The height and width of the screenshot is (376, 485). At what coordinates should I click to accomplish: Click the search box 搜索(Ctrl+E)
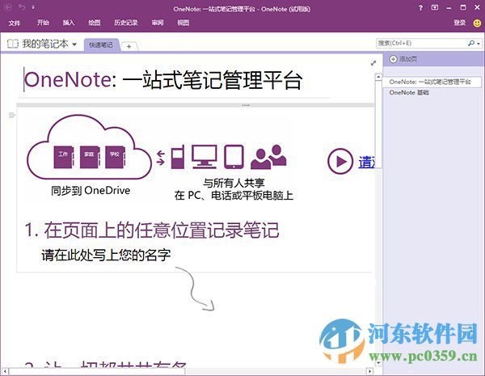tap(421, 43)
